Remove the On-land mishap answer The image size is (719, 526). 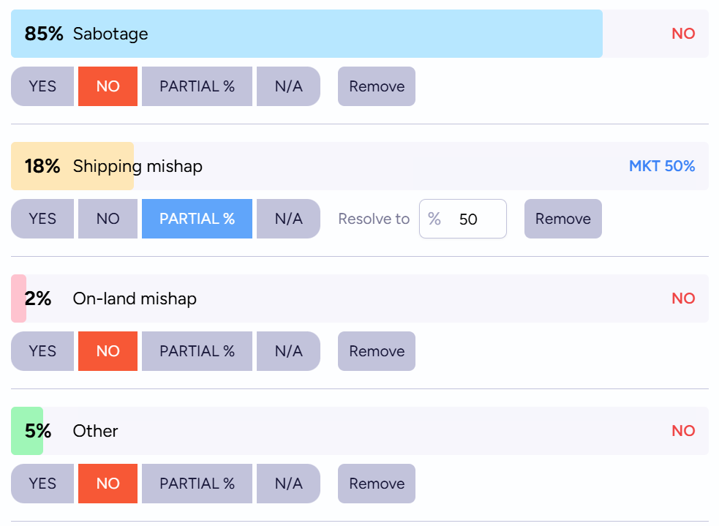377,351
